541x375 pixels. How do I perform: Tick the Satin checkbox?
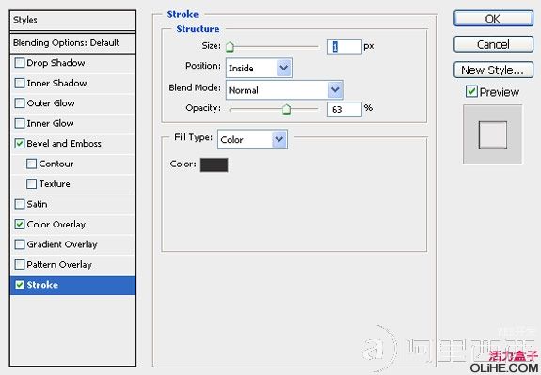coord(20,204)
